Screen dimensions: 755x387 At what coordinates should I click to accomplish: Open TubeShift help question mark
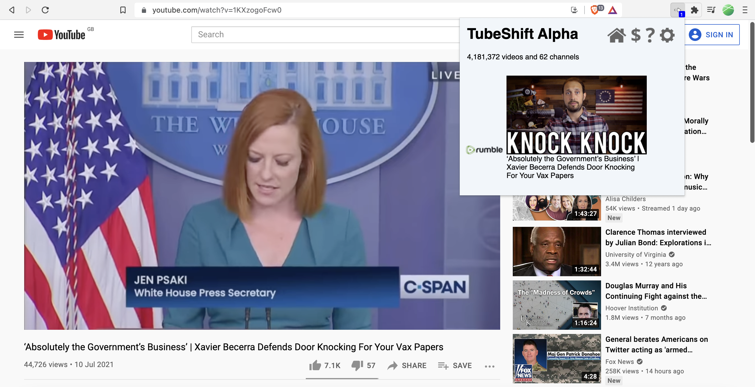click(x=650, y=35)
